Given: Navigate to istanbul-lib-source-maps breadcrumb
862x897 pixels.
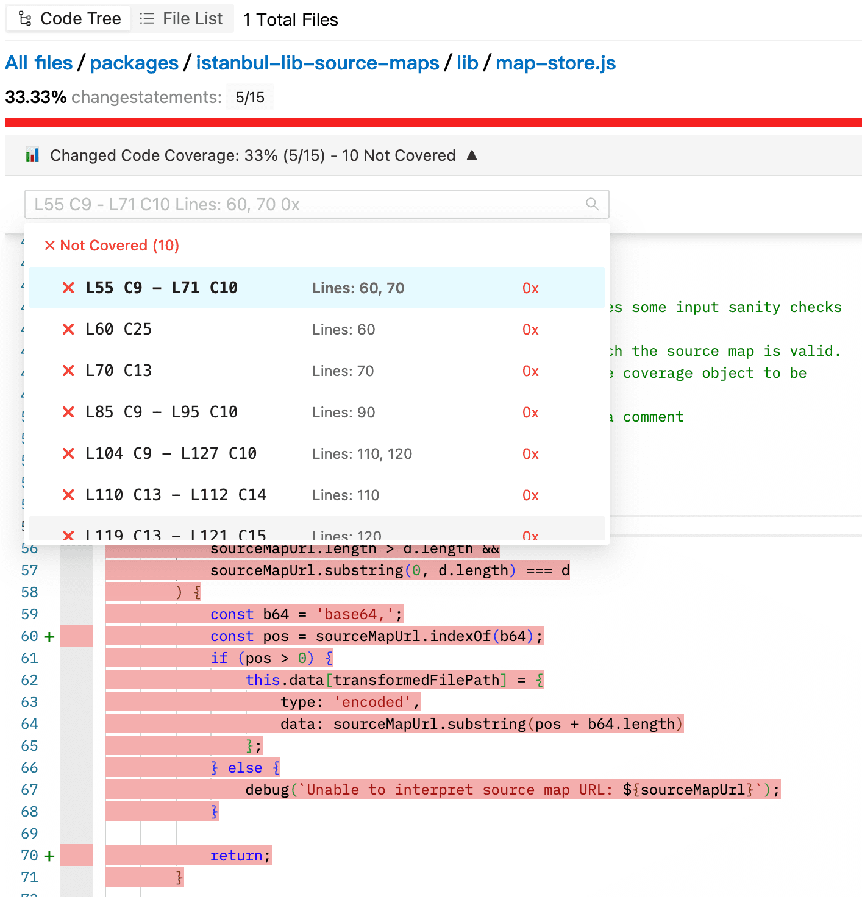Looking at the screenshot, I should [x=317, y=63].
